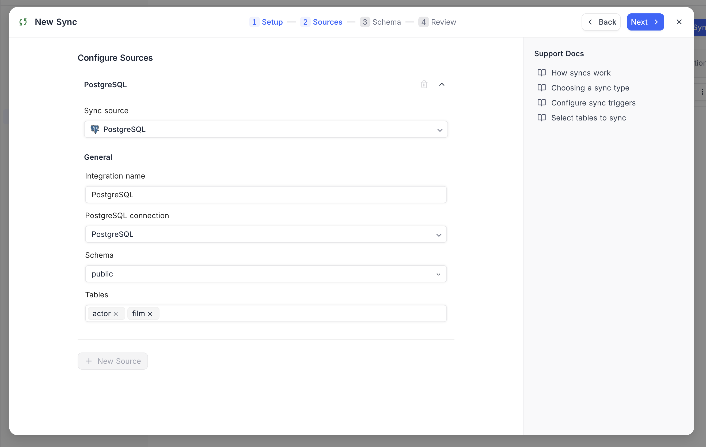This screenshot has width=706, height=447.
Task: Click book icon beside How syncs work
Action: 541,73
